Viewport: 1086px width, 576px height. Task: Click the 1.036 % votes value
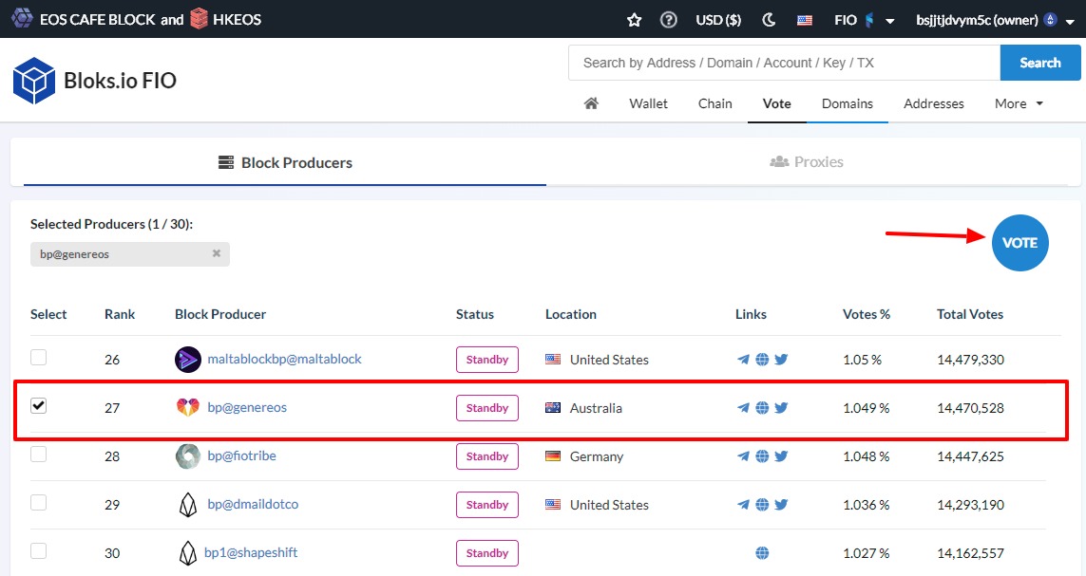tap(866, 505)
